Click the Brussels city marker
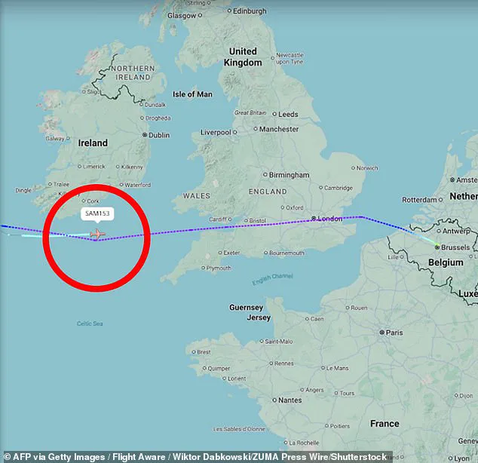 (437, 247)
